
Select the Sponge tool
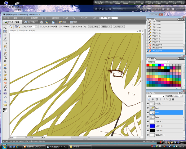[x=5, y=105]
